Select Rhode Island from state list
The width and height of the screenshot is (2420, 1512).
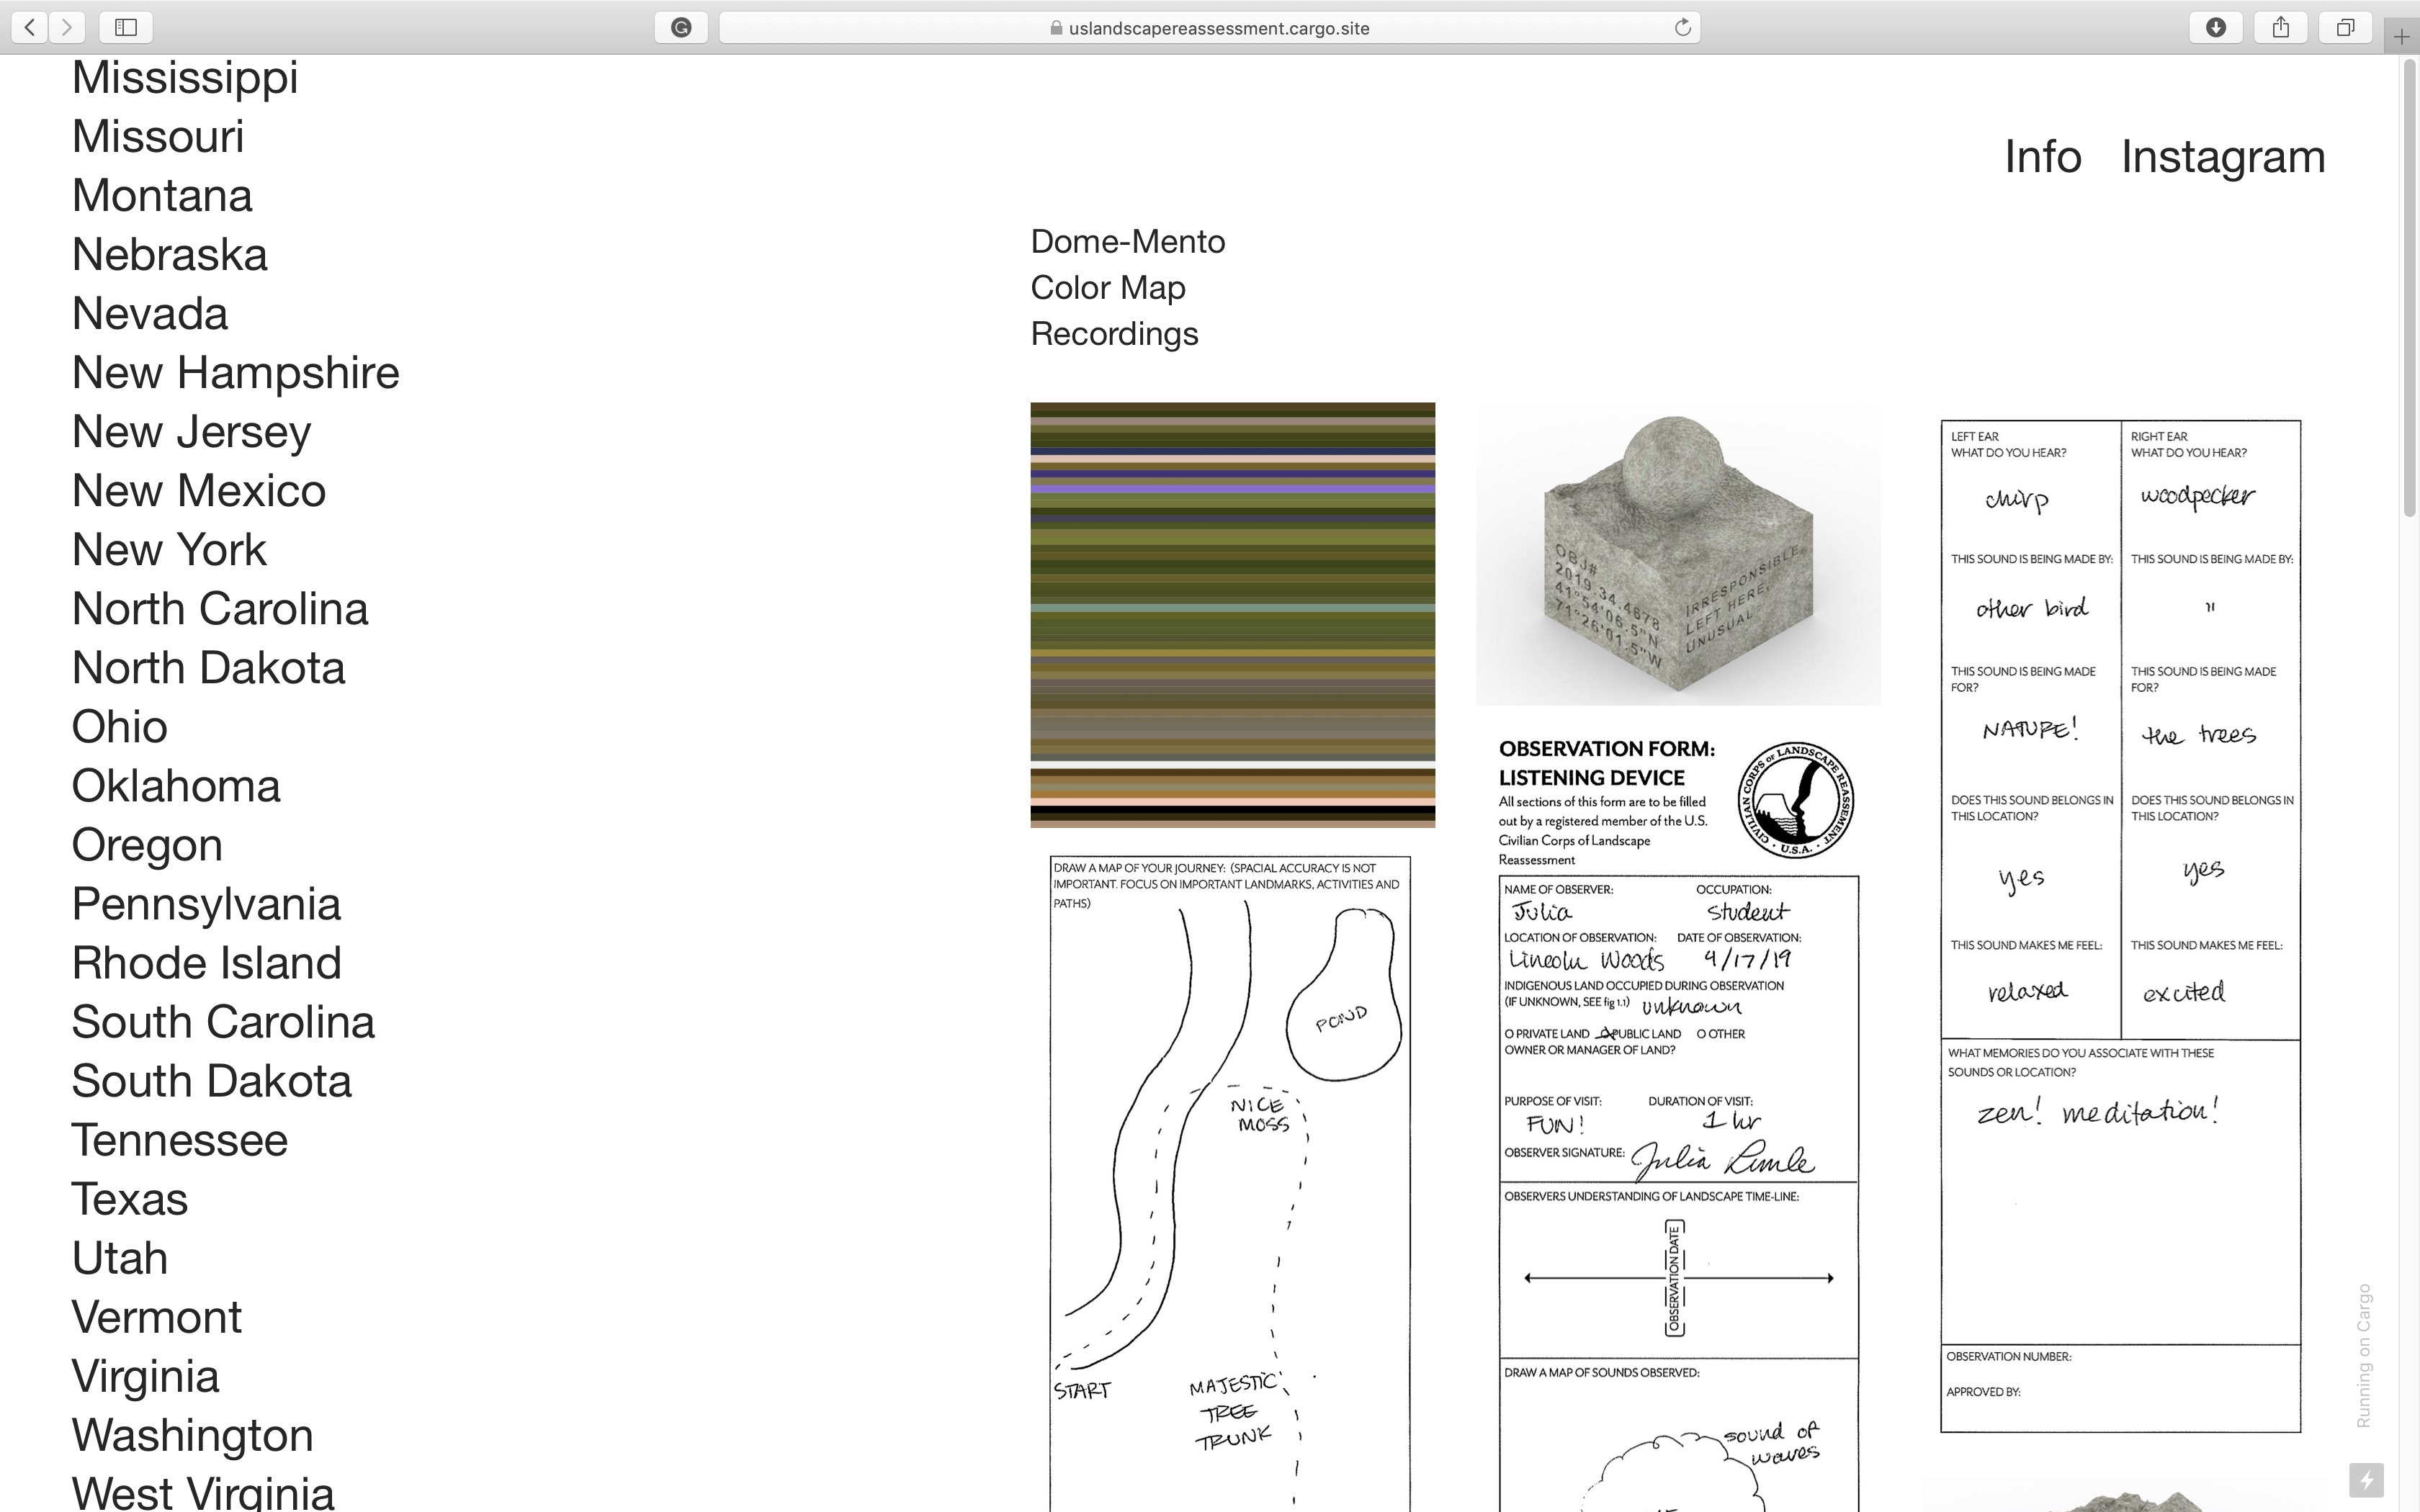pos(206,963)
